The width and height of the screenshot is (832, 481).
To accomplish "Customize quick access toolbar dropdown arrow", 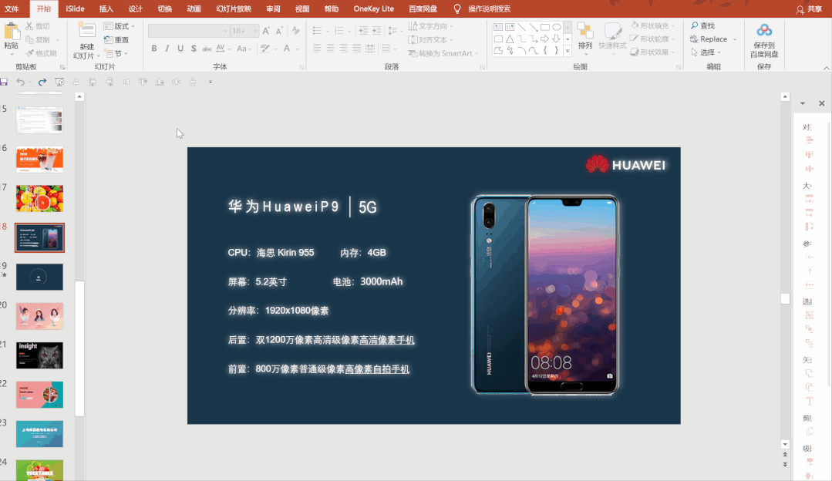I will (211, 82).
